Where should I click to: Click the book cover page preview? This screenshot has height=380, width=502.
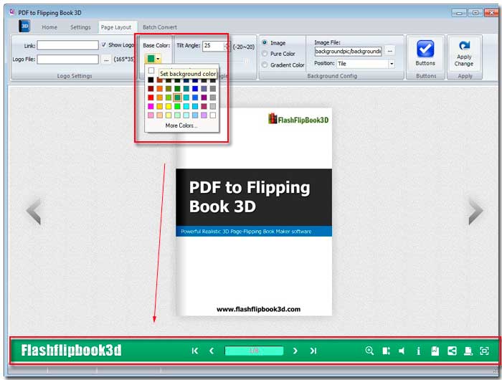254,212
